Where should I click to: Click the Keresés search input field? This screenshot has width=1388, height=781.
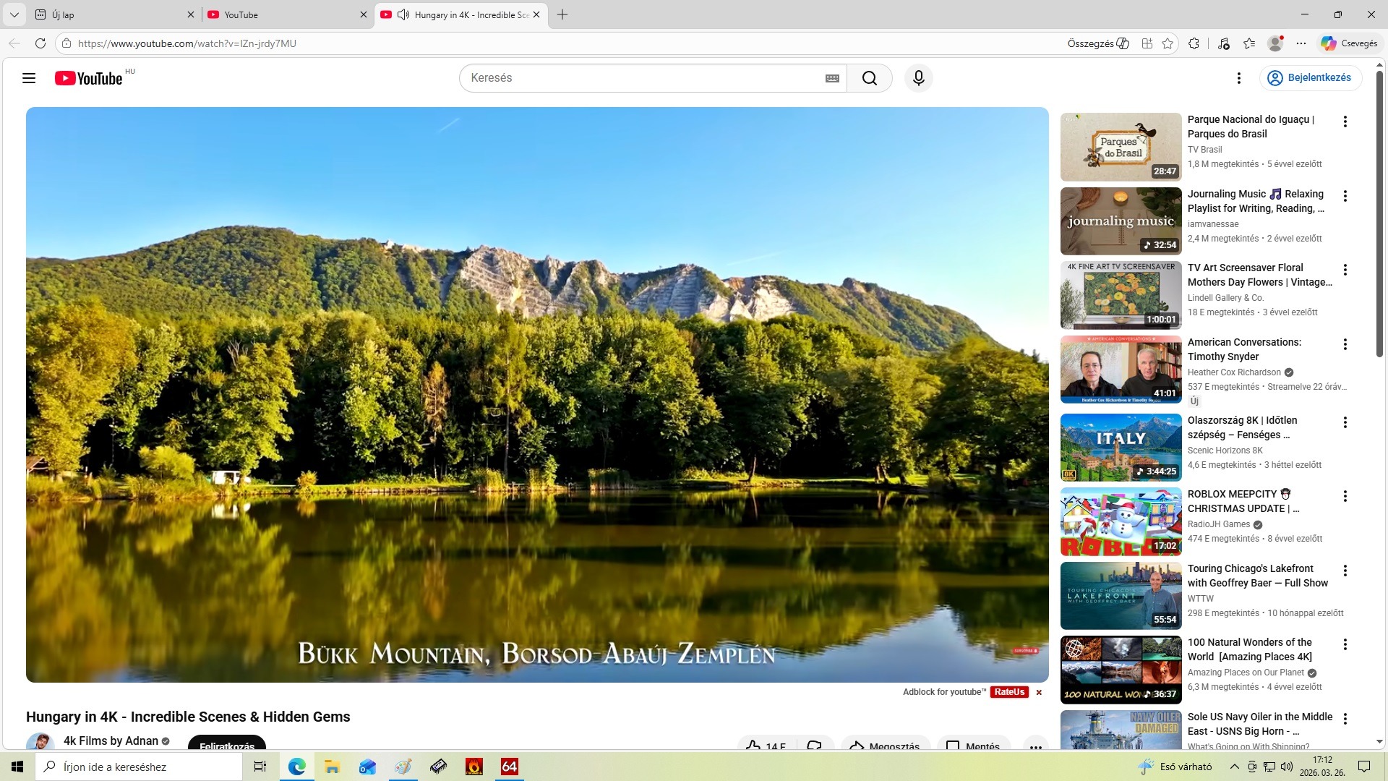(643, 78)
